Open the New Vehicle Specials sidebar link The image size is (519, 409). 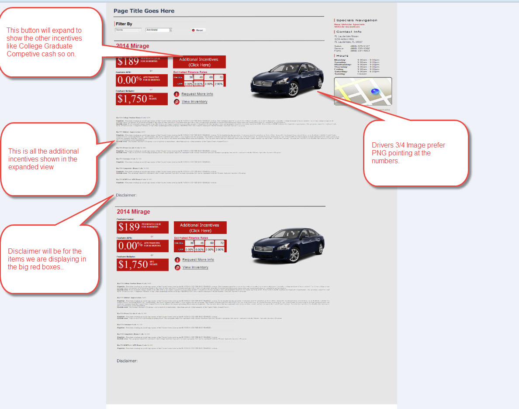349,24
